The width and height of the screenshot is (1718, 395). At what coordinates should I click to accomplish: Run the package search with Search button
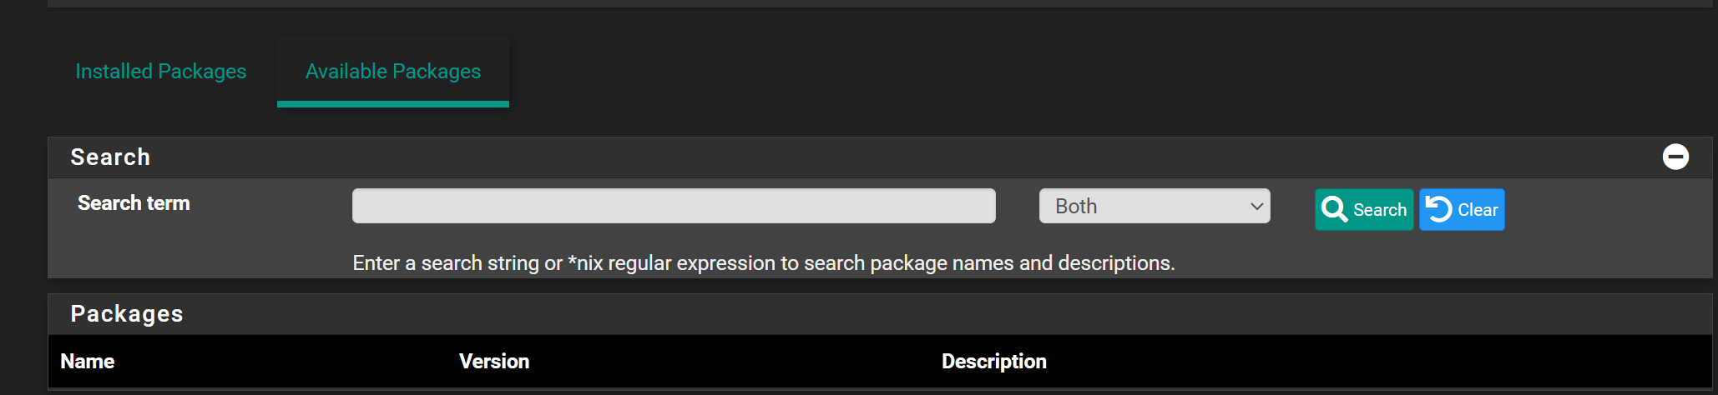point(1364,210)
